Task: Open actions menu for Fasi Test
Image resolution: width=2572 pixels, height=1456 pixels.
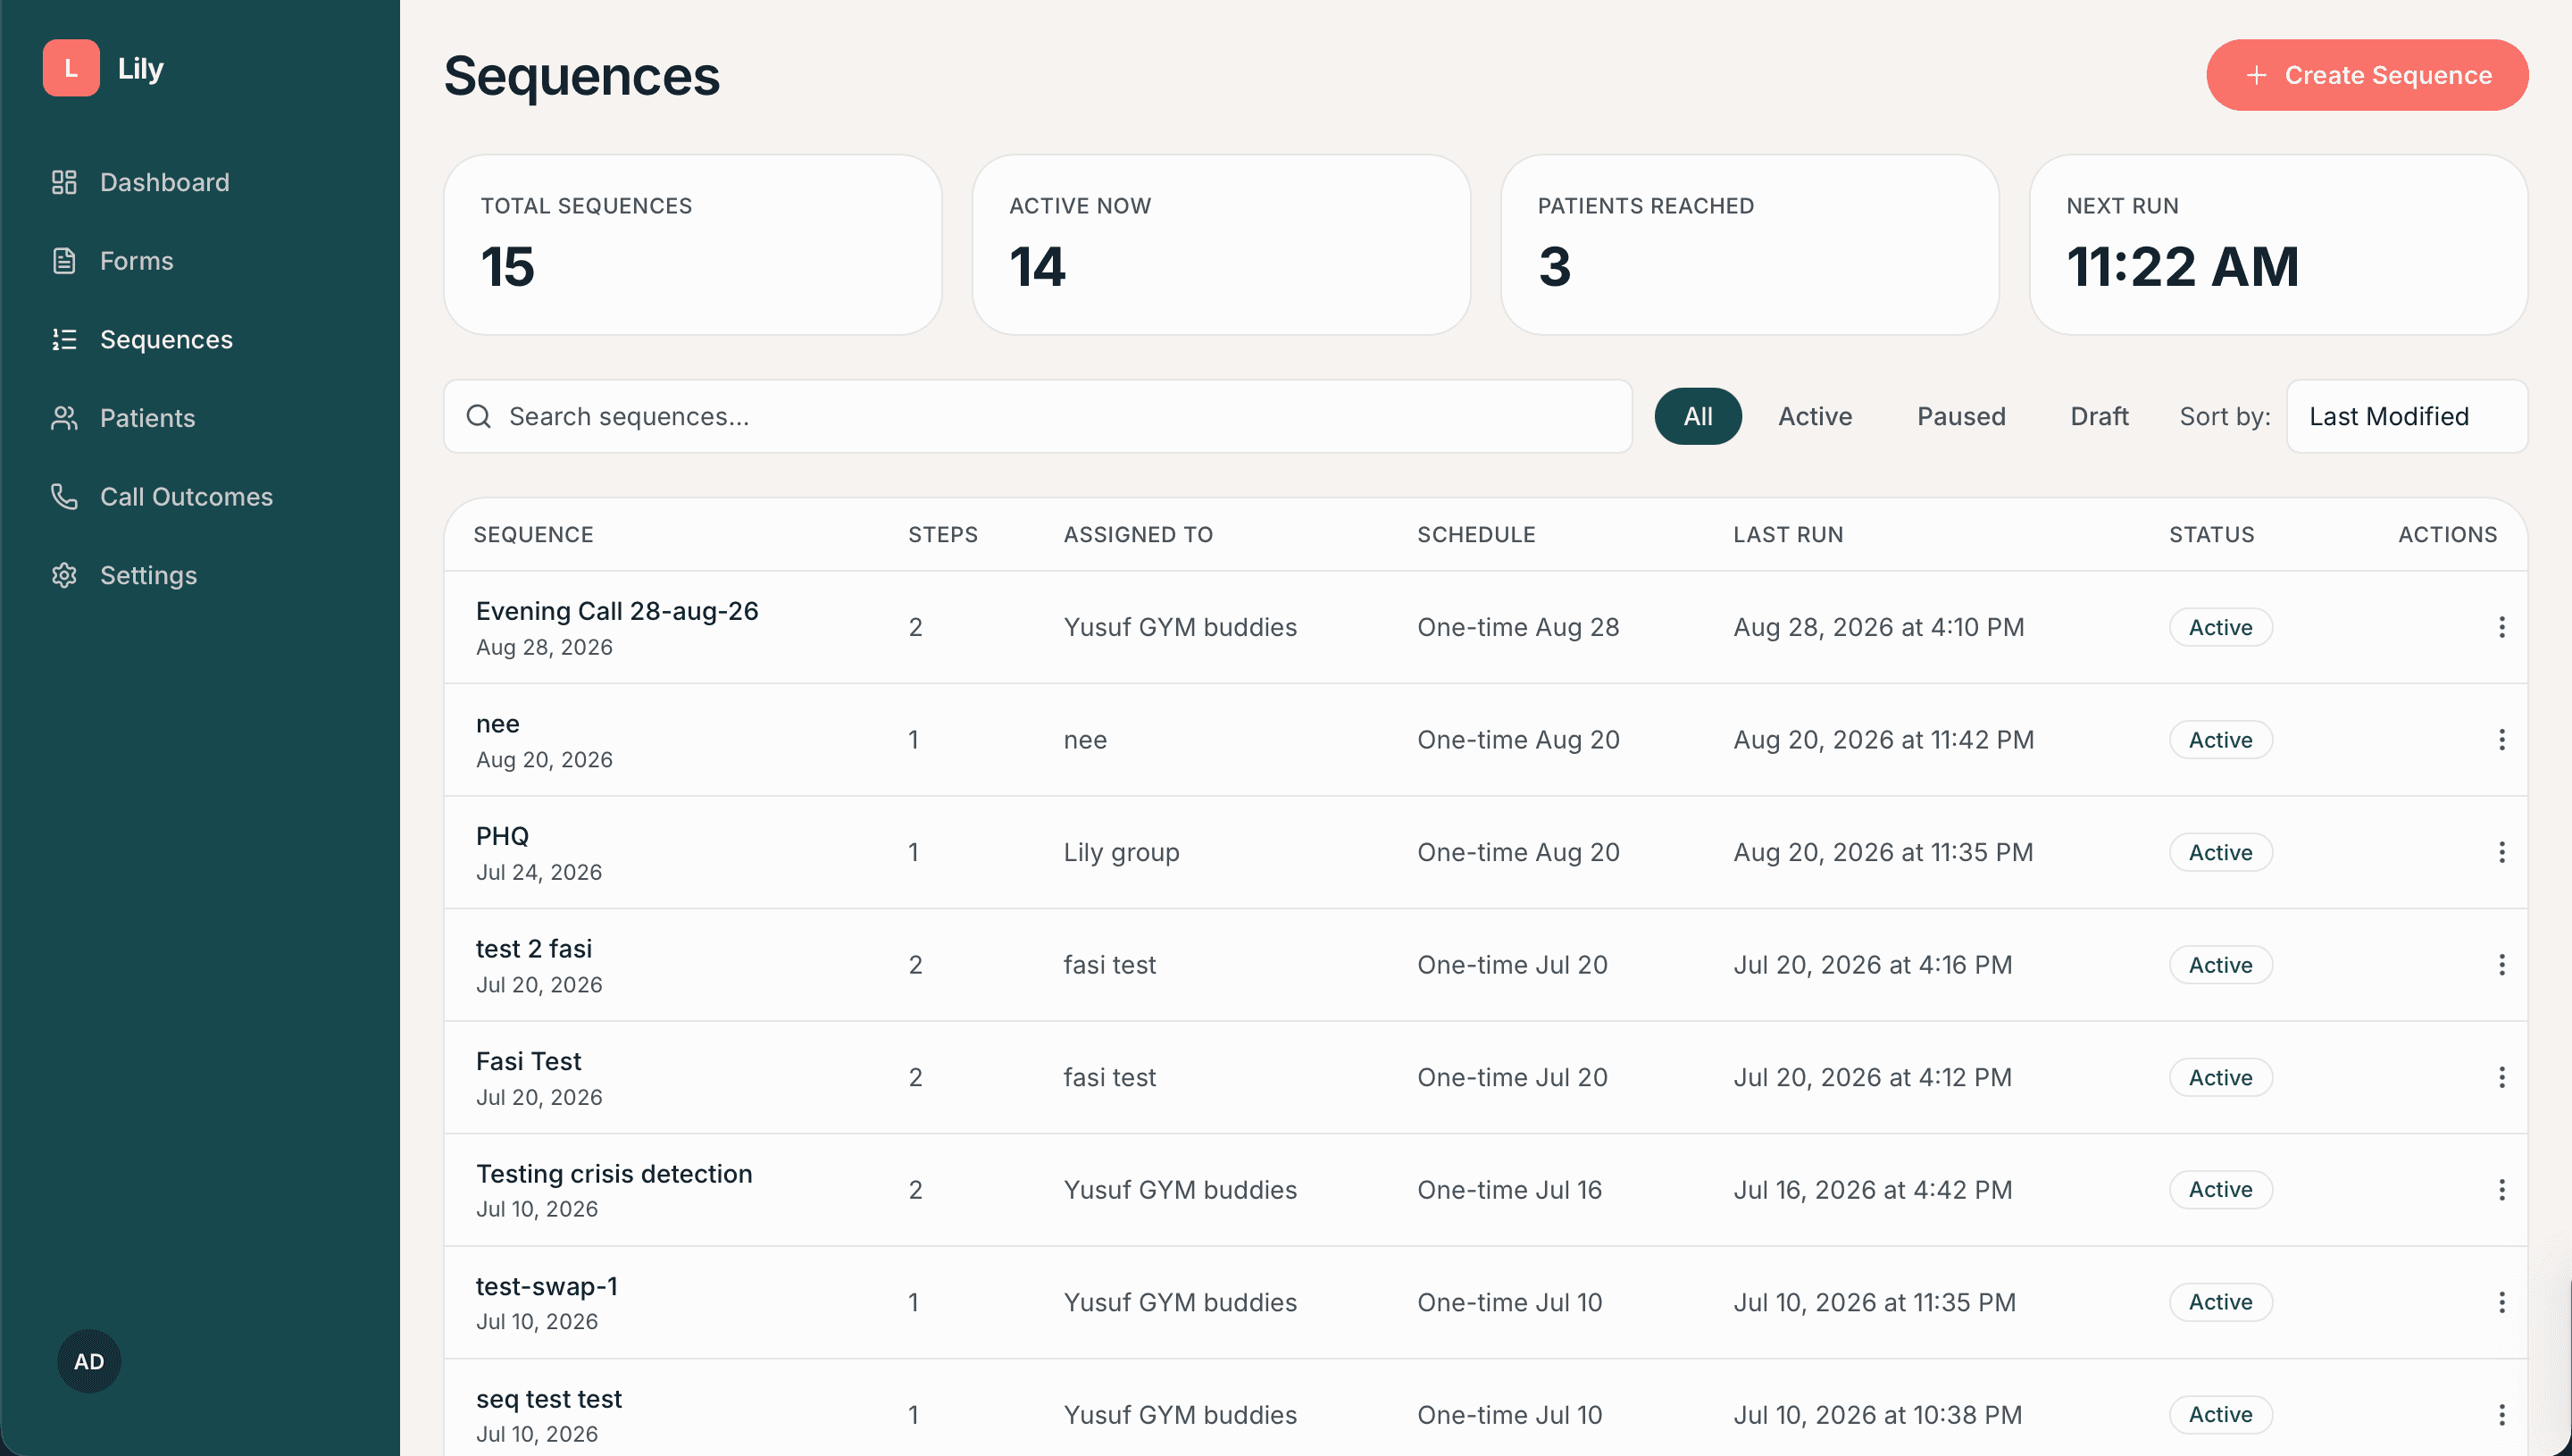Action: 2501,1077
